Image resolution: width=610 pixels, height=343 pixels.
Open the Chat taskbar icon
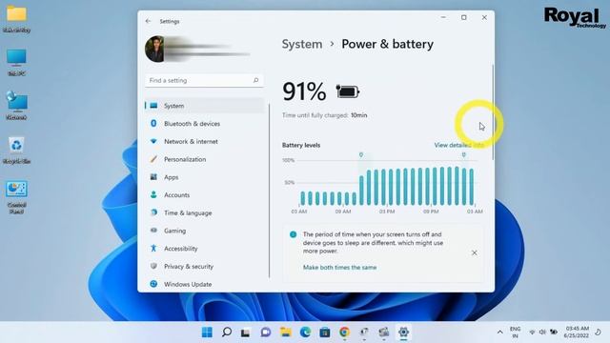click(266, 333)
